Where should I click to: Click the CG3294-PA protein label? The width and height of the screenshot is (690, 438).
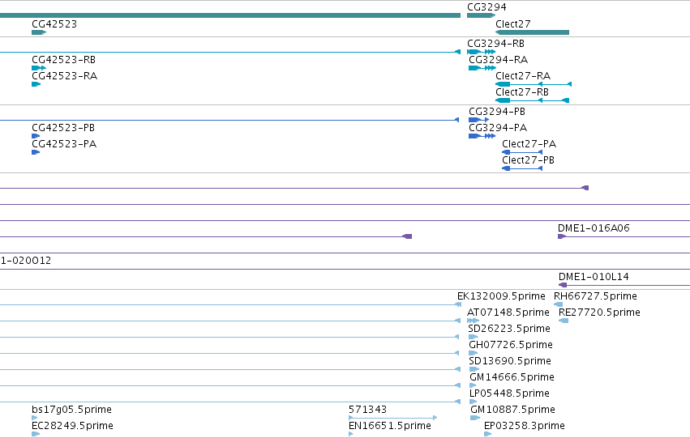tap(498, 128)
